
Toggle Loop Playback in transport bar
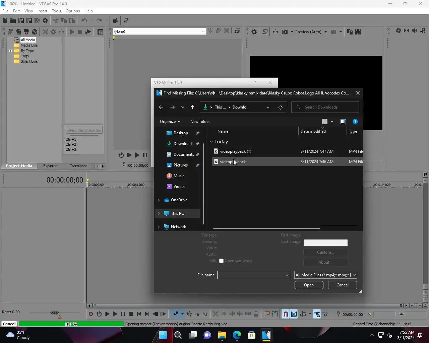coord(99,314)
